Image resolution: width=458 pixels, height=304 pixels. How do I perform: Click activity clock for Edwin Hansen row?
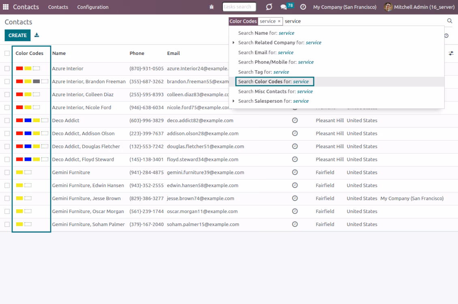(295, 186)
